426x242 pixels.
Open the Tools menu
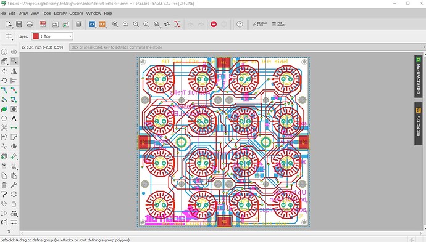pos(46,14)
